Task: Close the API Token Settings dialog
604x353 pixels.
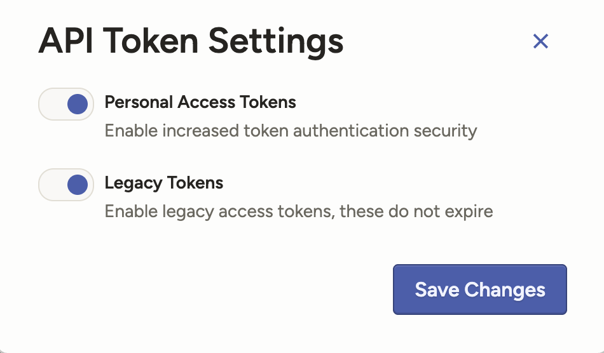Action: pyautogui.click(x=540, y=41)
